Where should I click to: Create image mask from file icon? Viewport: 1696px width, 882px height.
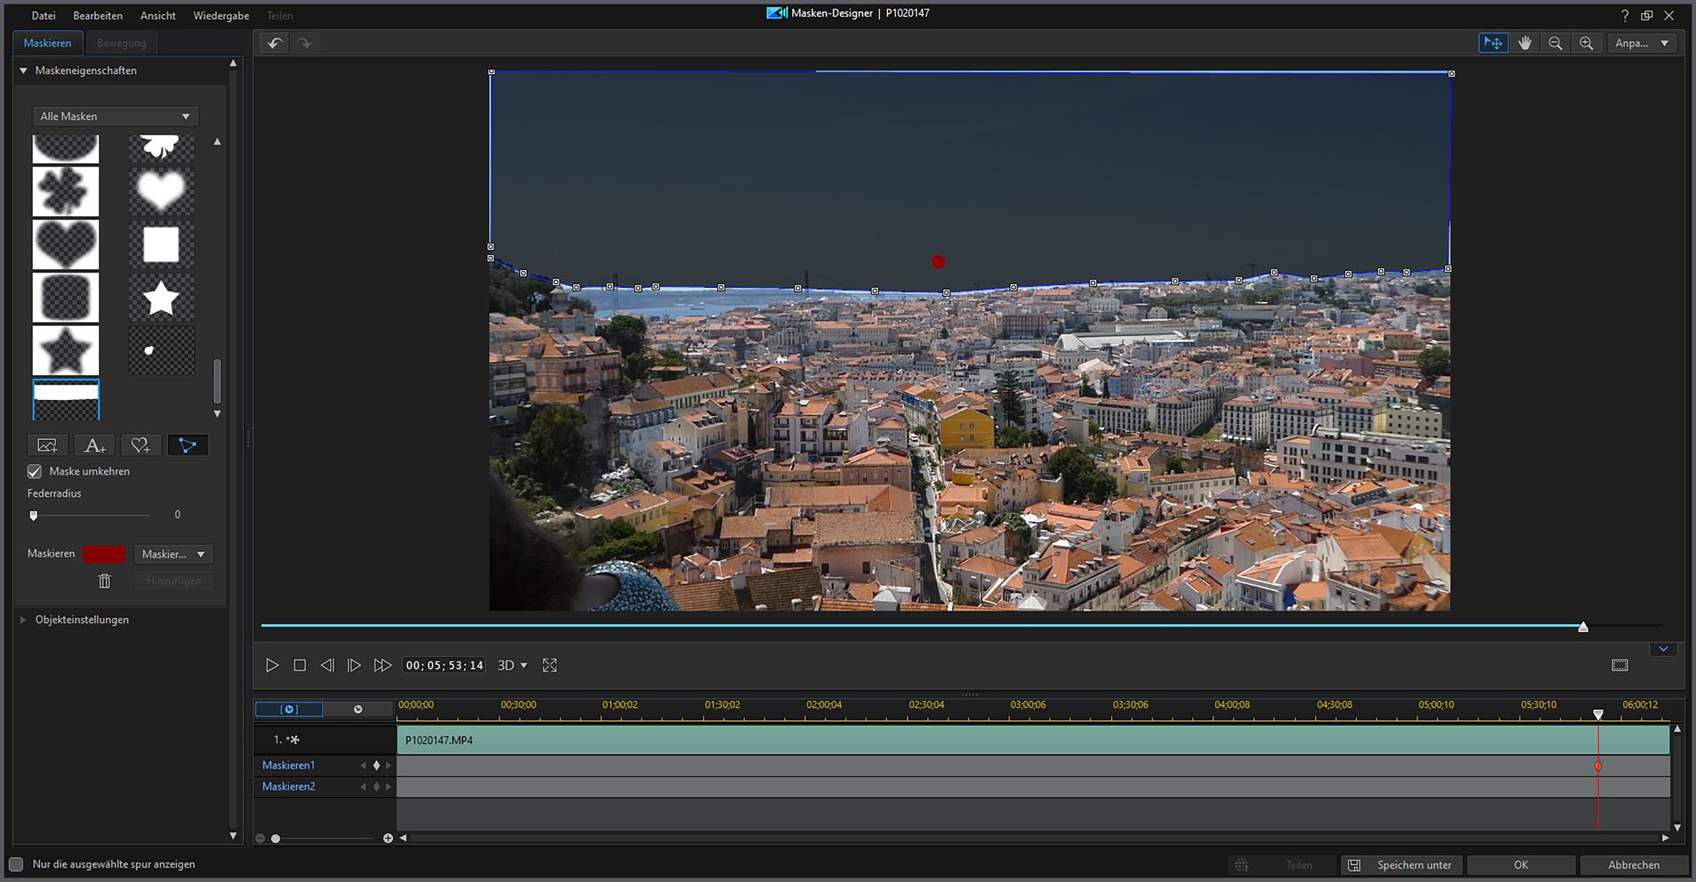(x=47, y=445)
